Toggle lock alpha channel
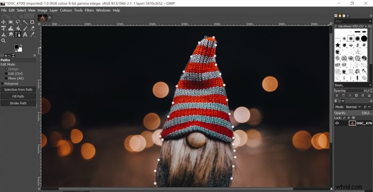Screen dimensions: 373x192 point(353,118)
